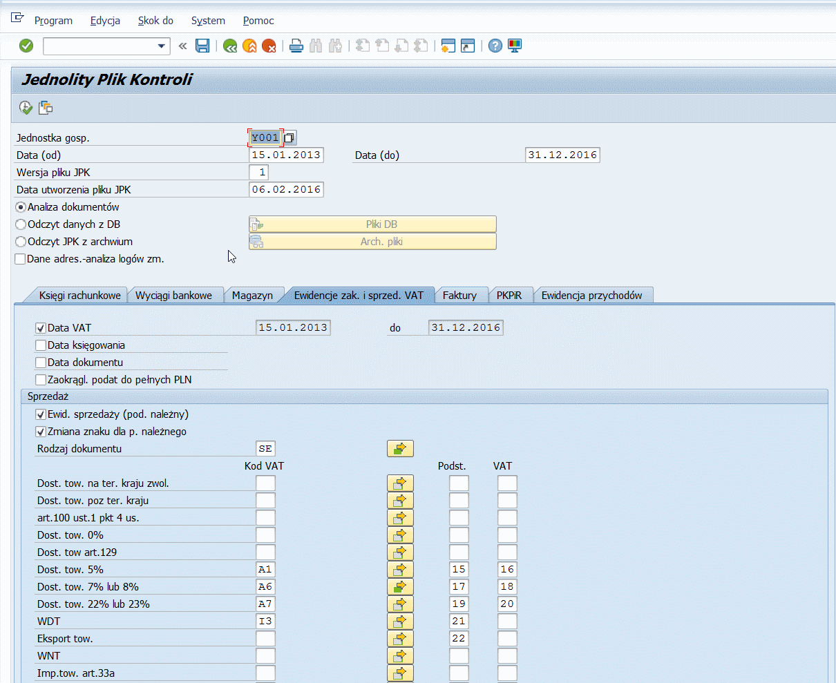
Task: Click the green checkmark Enter icon
Action: pyautogui.click(x=26, y=46)
